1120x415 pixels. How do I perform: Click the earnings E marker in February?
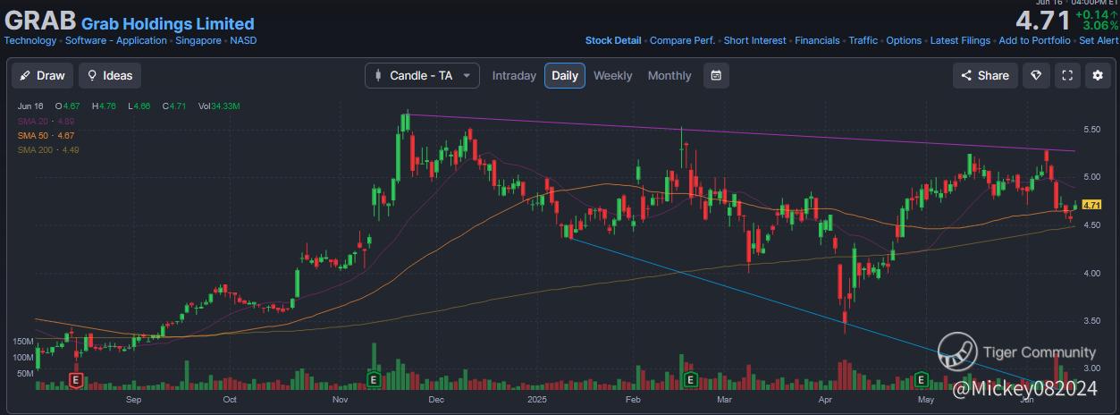click(x=690, y=381)
